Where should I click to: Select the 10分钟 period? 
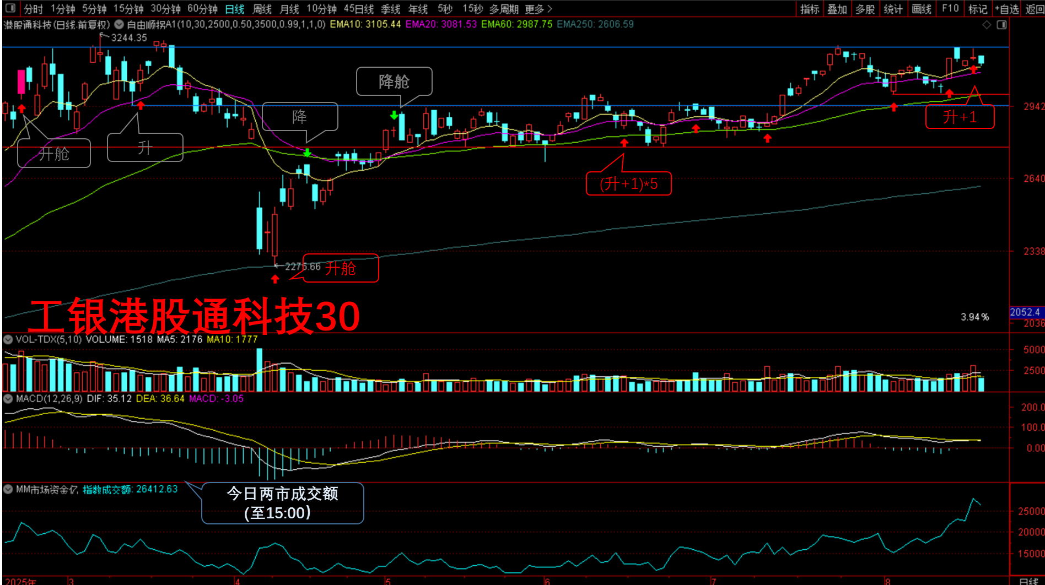tap(321, 9)
